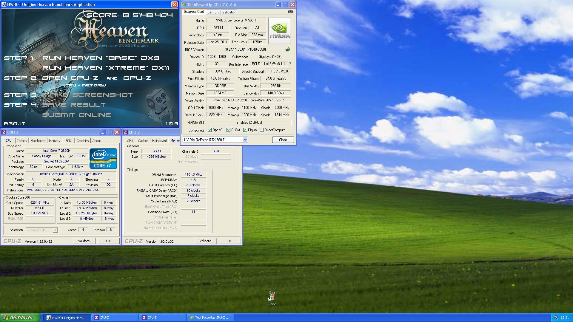The width and height of the screenshot is (573, 322).
Task: Click Close button in GPU-Z
Action: [283, 140]
